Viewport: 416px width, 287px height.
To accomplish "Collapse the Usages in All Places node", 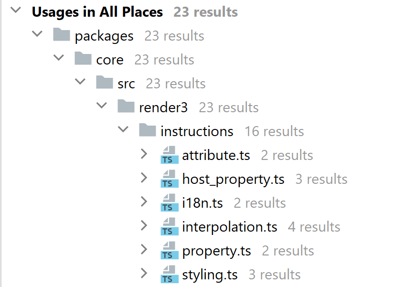I will [16, 10].
